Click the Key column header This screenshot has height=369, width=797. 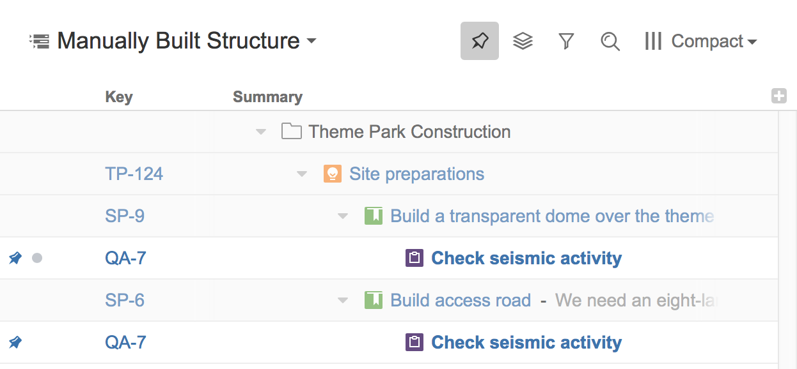click(119, 97)
